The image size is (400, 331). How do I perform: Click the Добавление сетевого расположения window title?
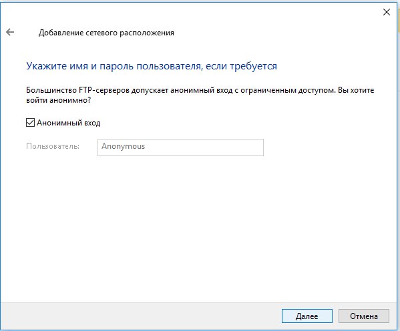click(106, 33)
